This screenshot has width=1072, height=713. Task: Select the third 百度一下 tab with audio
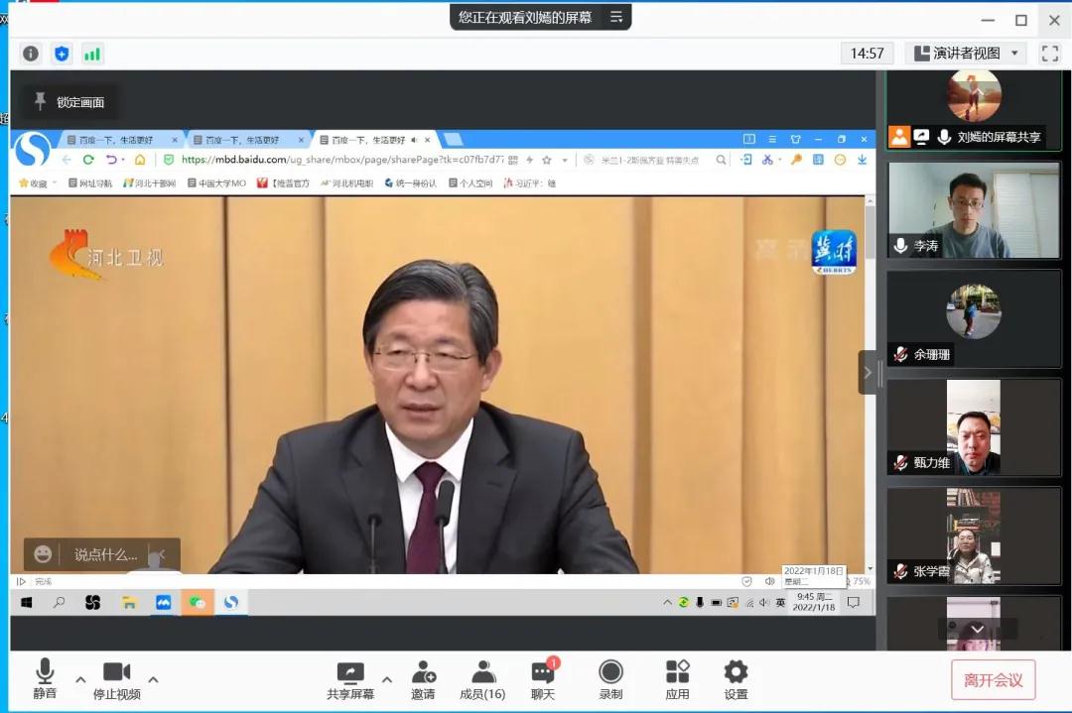(368, 140)
